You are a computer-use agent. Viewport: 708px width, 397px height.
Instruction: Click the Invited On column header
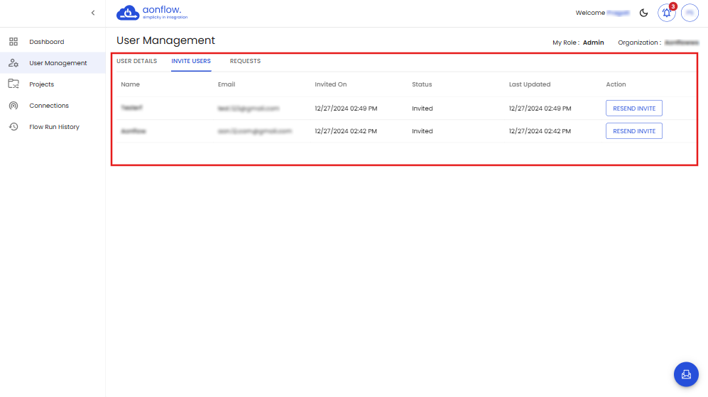pos(331,84)
